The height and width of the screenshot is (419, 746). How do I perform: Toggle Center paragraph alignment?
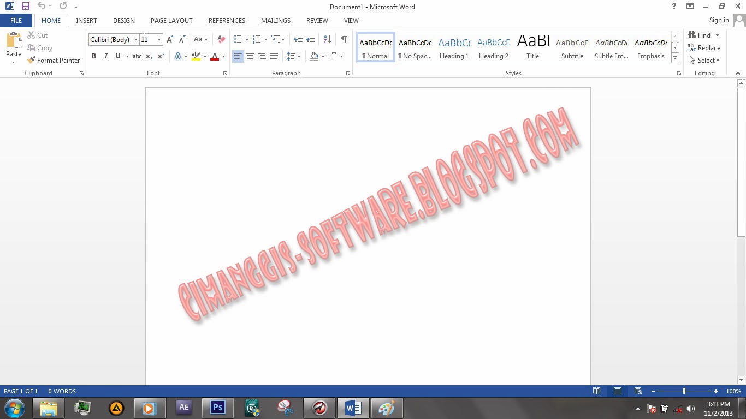coord(250,56)
